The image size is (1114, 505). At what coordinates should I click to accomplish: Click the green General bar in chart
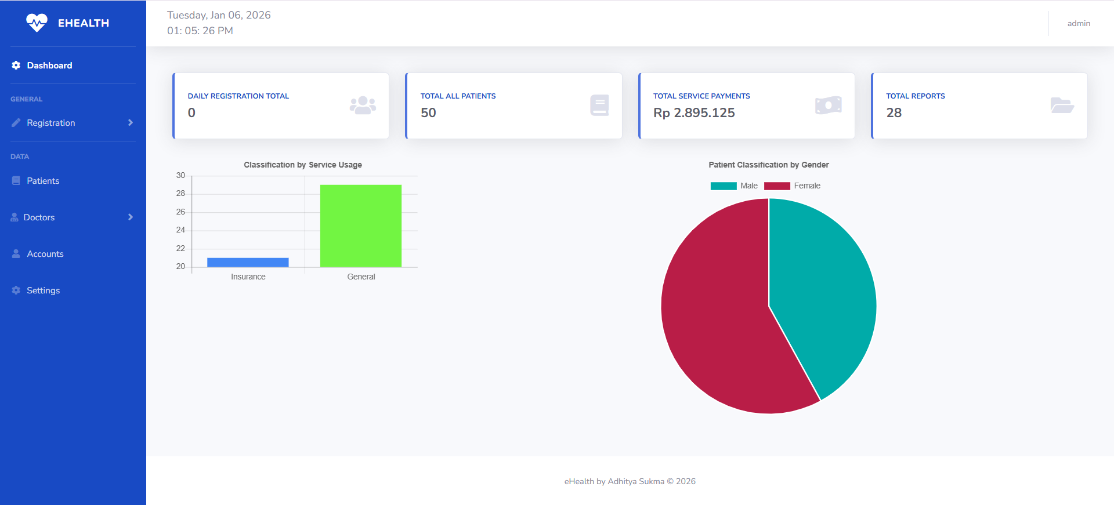(361, 226)
